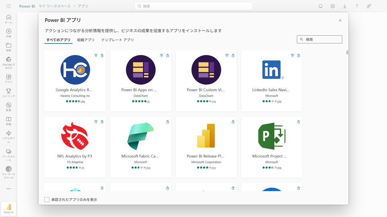Open feedback people icon in header

(369, 6)
